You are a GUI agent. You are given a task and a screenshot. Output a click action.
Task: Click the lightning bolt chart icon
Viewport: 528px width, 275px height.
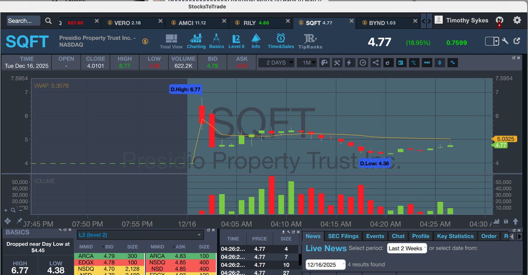point(349,63)
